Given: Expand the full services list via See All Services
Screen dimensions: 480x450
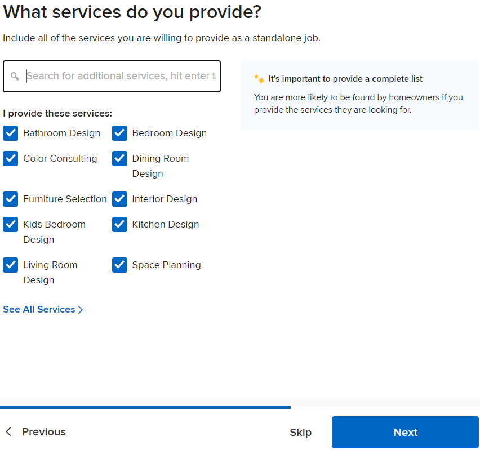Looking at the screenshot, I should coord(38,309).
